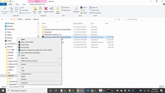Click the red Delete icon in ribbon
The width and height of the screenshot is (165, 93).
(x=46, y=9)
